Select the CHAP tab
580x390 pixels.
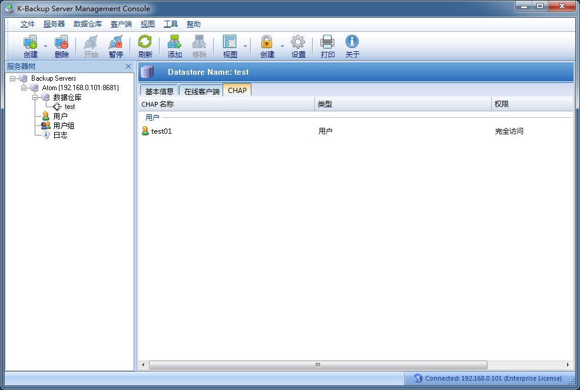coord(237,90)
